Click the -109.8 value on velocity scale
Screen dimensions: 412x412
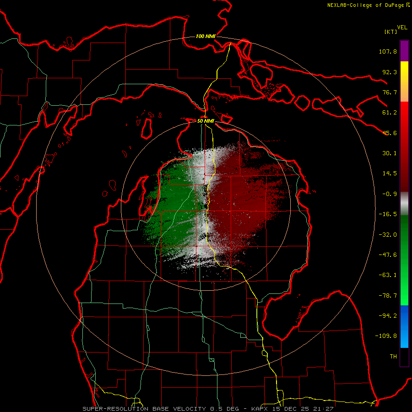pyautogui.click(x=386, y=336)
